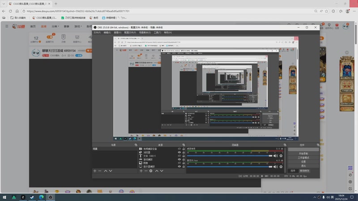Show hidden system tray icons chevron
The height and width of the screenshot is (201, 358).
[315, 197]
